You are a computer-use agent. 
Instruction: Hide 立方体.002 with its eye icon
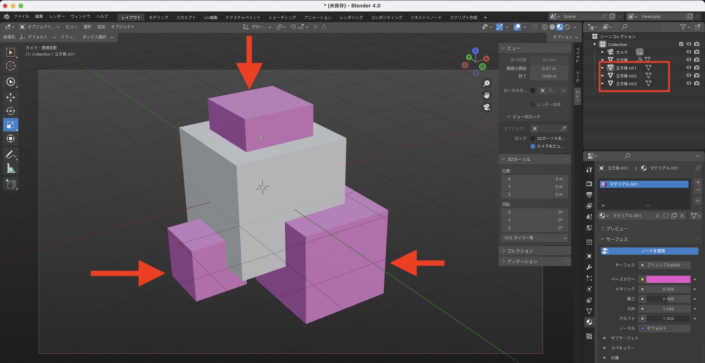(688, 76)
